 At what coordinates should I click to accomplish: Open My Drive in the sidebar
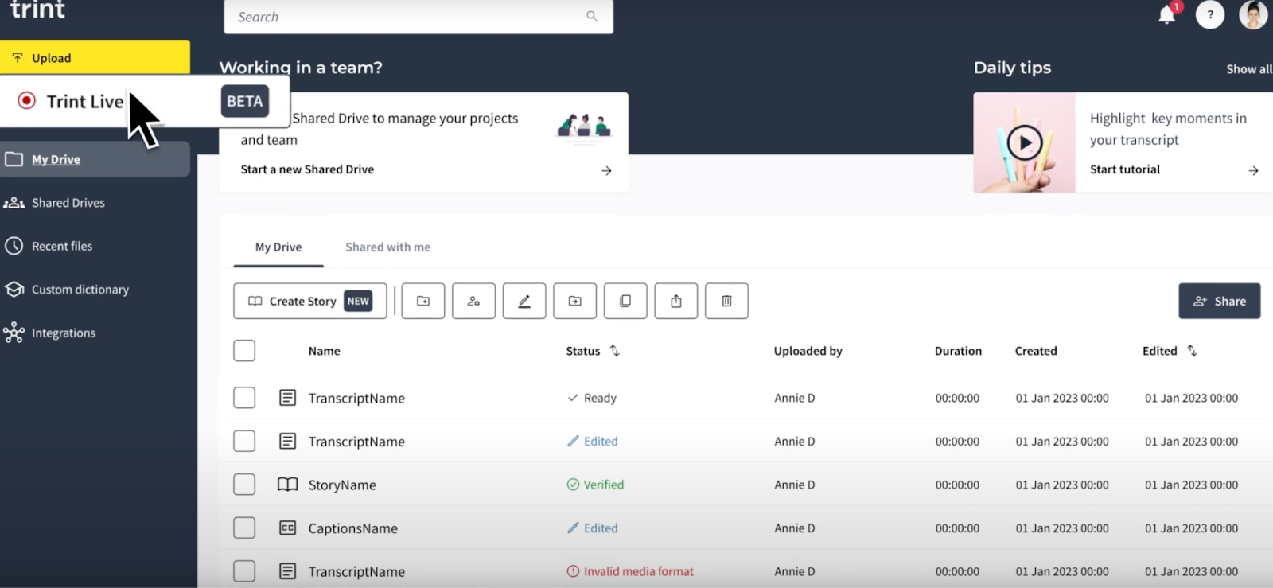tap(95, 159)
